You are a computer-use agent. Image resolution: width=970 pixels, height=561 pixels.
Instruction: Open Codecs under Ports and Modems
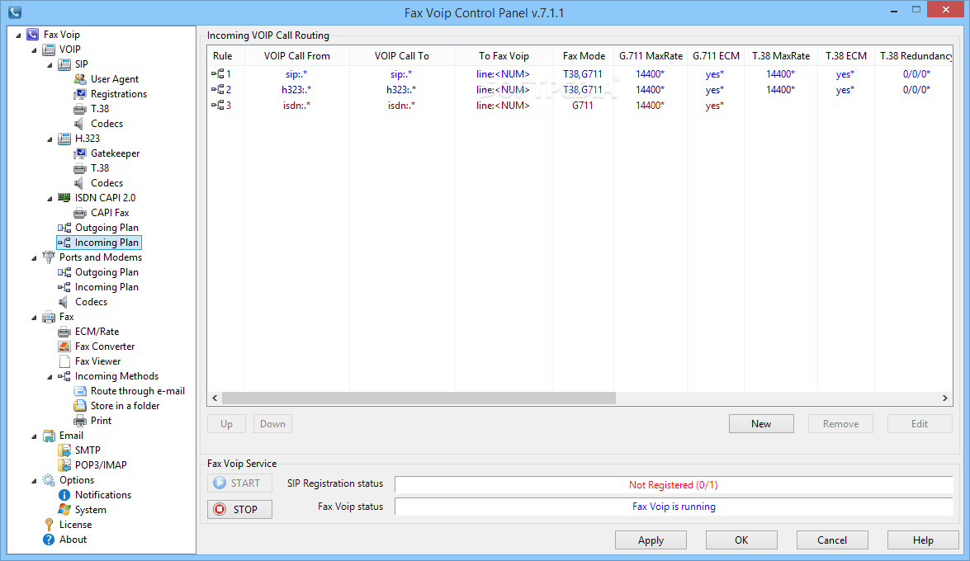(x=91, y=302)
